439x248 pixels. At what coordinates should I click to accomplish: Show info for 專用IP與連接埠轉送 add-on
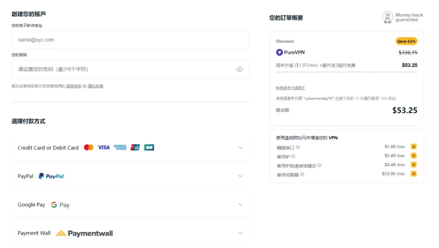point(319,165)
